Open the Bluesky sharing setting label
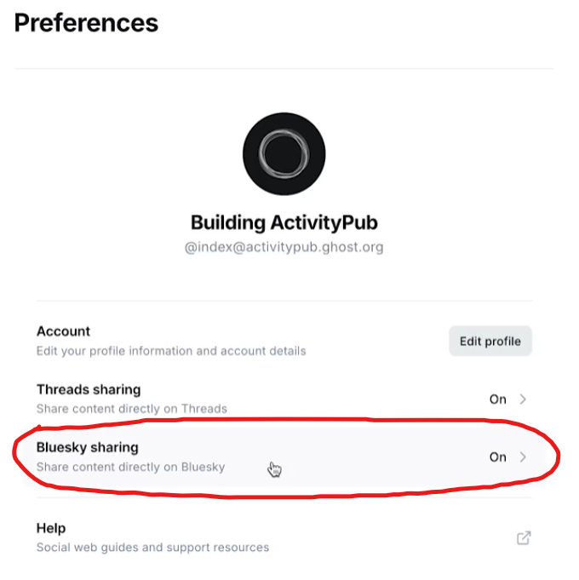This screenshot has width=579, height=580. (87, 447)
